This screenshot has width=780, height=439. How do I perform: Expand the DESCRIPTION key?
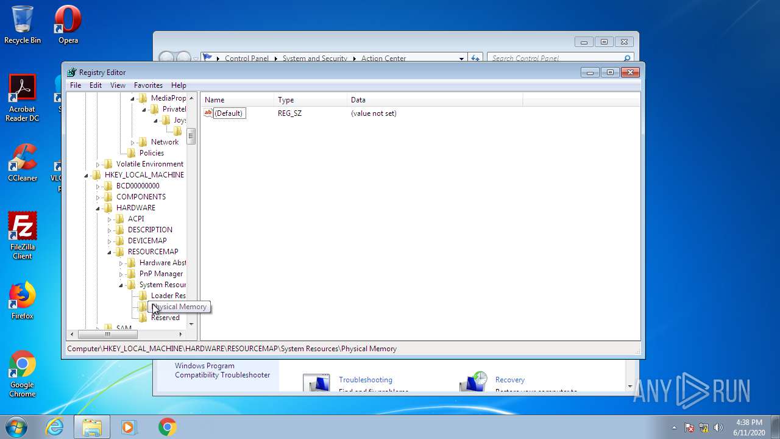(x=109, y=230)
